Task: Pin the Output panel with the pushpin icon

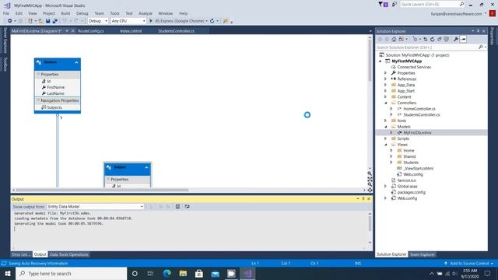Action: click(x=363, y=199)
